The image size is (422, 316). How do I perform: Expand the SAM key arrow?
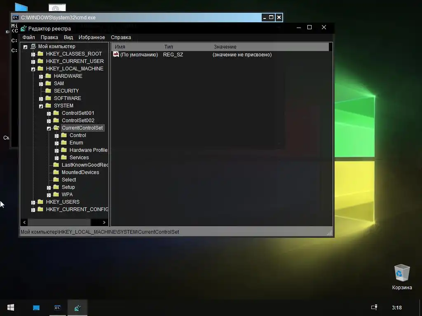(x=41, y=84)
